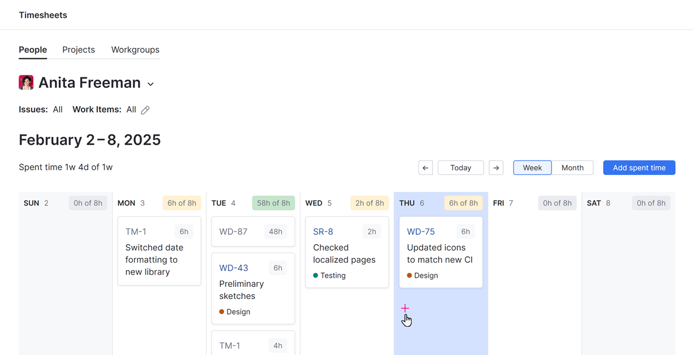Open issue SR-8 via its link

click(x=323, y=231)
